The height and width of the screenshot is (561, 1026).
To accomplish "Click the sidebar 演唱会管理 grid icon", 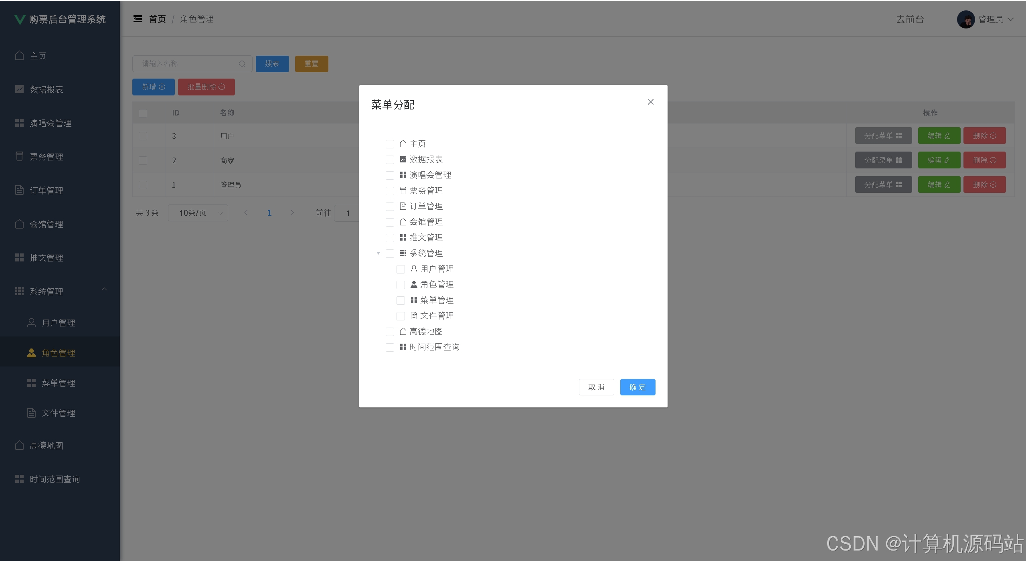I will 19,123.
